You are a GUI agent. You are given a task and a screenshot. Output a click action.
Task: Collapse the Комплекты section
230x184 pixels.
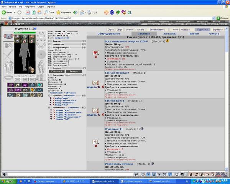tap(49, 108)
